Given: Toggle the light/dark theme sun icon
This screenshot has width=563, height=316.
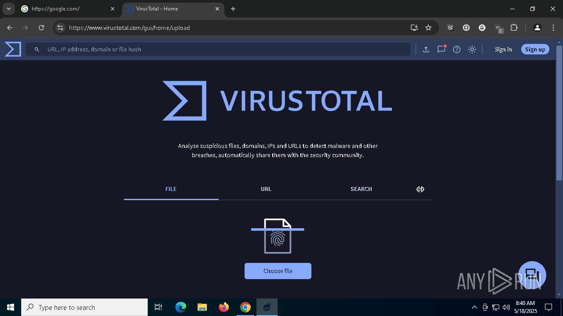Looking at the screenshot, I should (x=472, y=50).
